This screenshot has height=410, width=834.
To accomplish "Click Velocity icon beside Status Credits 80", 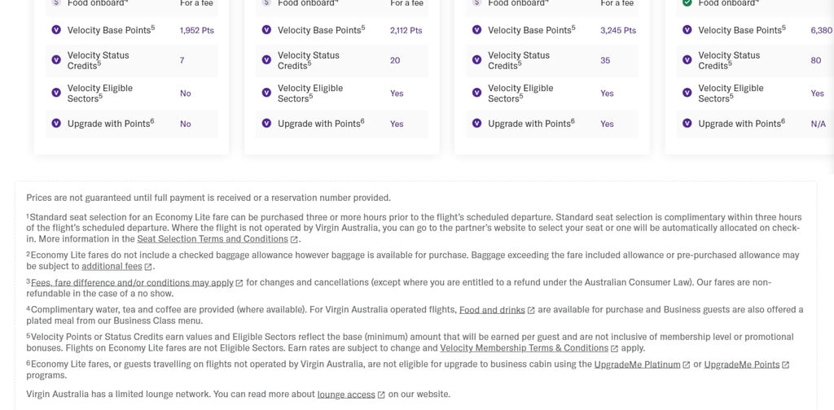I will [x=687, y=59].
